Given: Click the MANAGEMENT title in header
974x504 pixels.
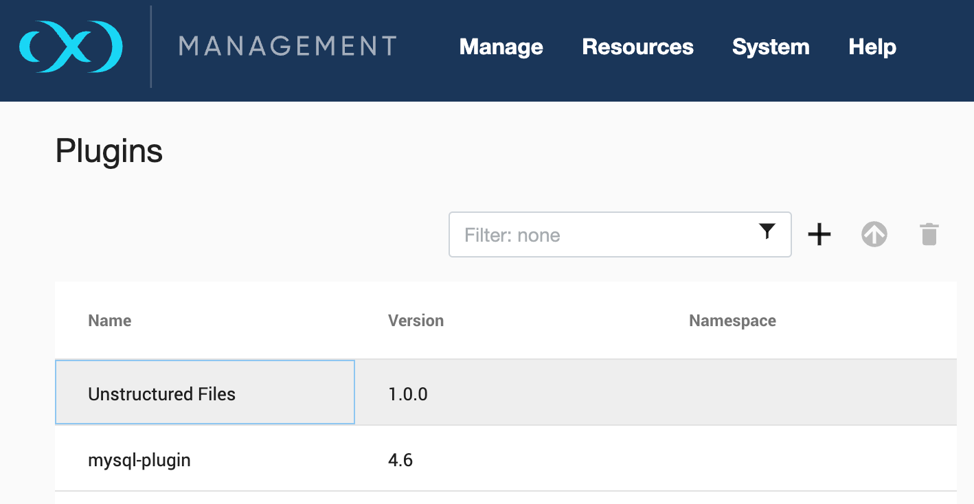Looking at the screenshot, I should point(286,47).
